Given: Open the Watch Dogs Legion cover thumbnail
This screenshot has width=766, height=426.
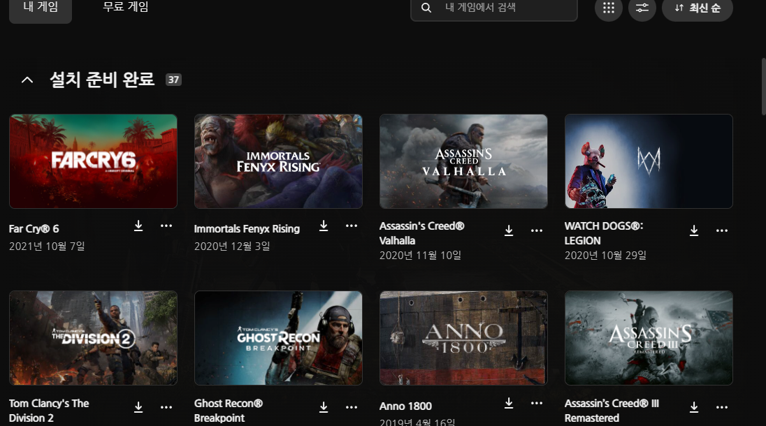Looking at the screenshot, I should pos(649,161).
